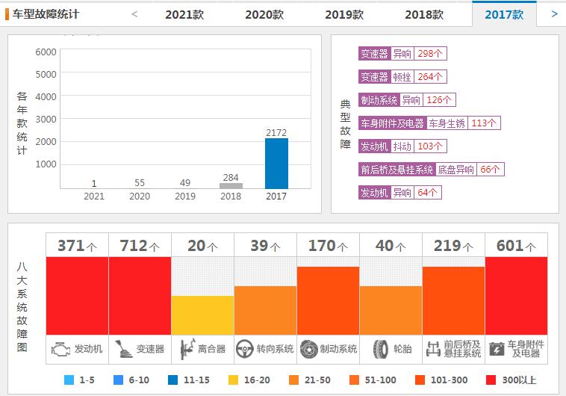Switch to the 2020款 tab
This screenshot has height=396, width=566.
click(264, 14)
